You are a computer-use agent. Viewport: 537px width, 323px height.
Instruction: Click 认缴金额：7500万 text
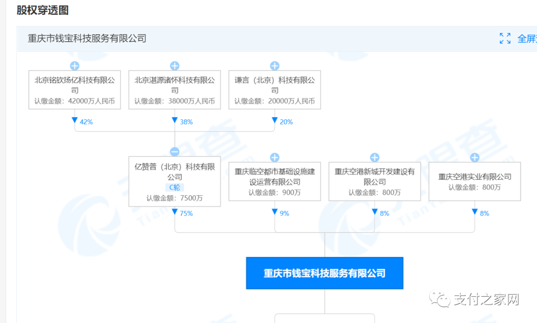coord(175,198)
